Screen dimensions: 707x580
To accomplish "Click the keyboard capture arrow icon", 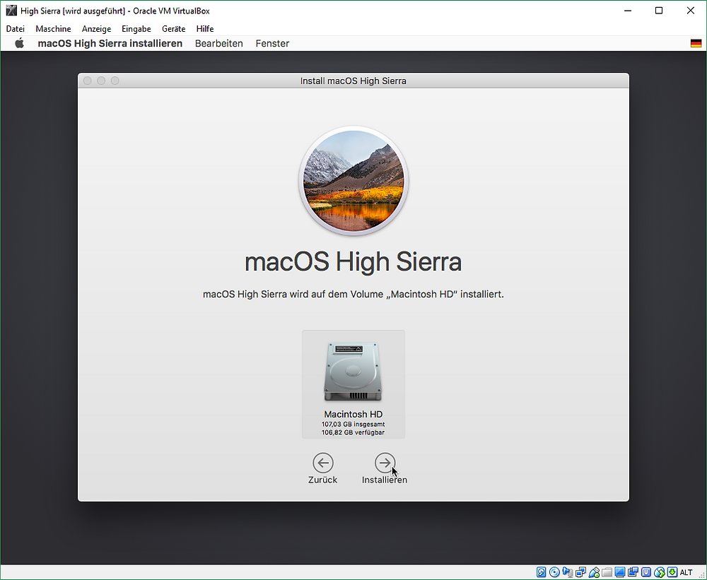I will (x=672, y=572).
